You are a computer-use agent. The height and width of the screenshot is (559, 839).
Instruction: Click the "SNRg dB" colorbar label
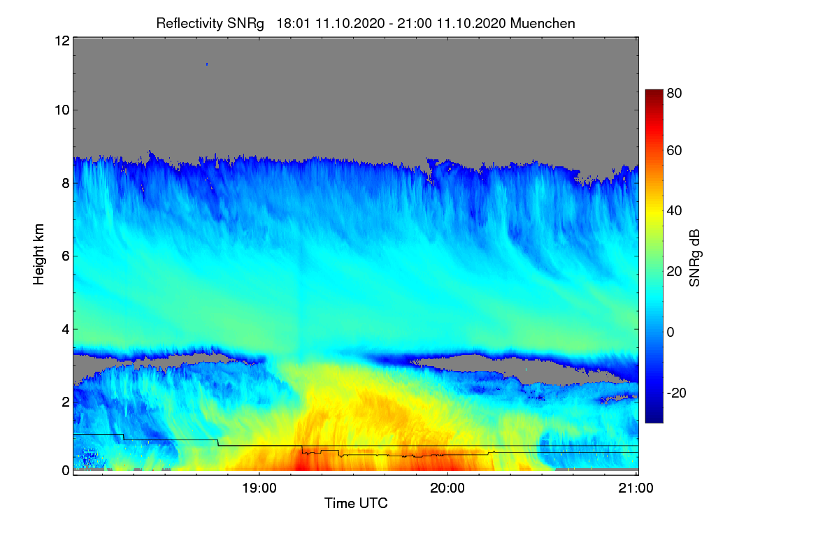[x=695, y=258]
